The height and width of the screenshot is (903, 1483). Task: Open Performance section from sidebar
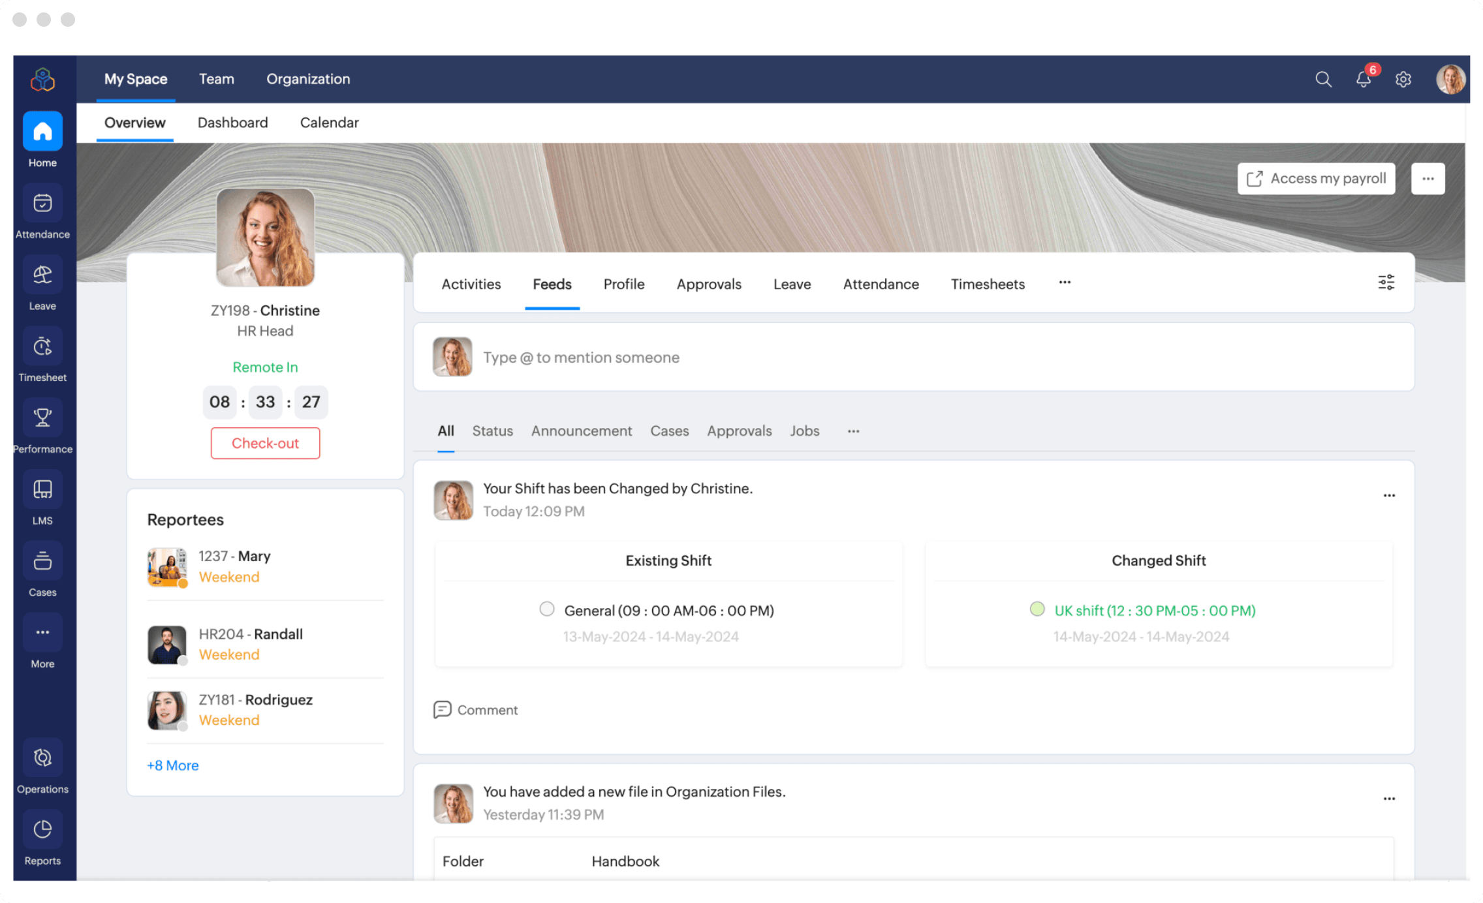(42, 427)
